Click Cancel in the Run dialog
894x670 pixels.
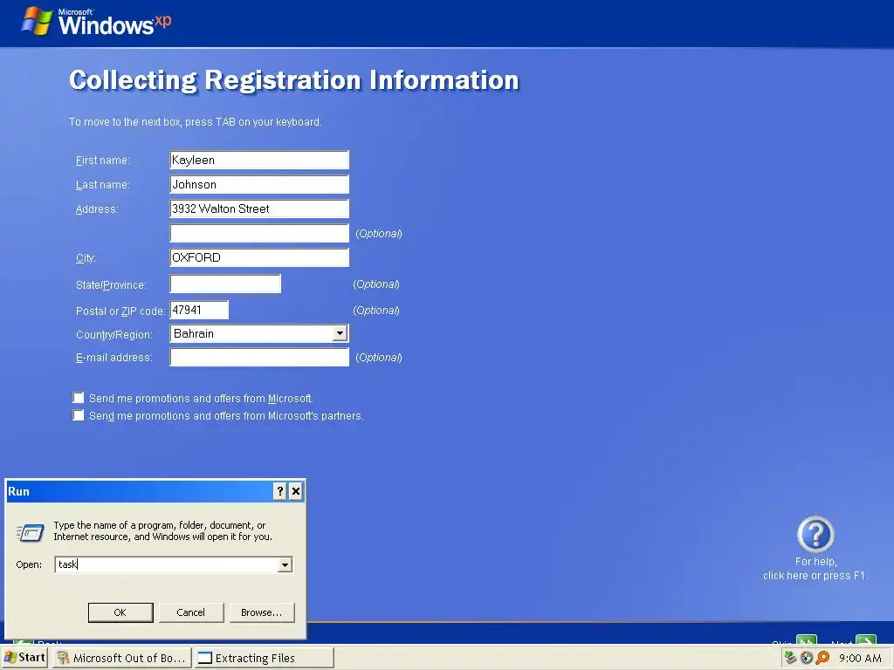[x=191, y=612]
